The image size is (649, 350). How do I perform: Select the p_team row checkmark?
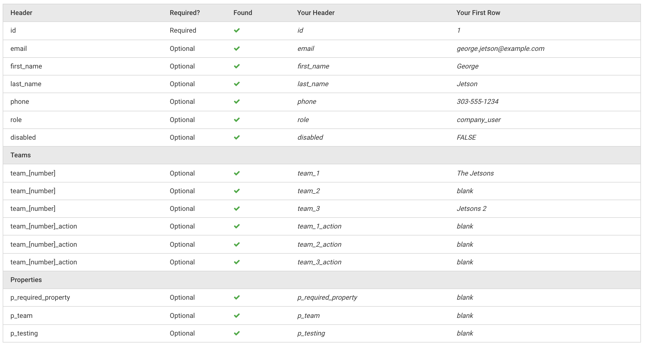(237, 316)
